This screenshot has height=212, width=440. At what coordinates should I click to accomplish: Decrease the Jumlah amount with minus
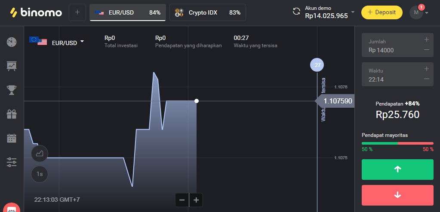point(427,50)
